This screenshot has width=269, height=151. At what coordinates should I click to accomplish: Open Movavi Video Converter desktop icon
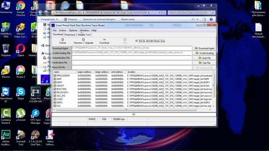pyautogui.click(x=21, y=30)
